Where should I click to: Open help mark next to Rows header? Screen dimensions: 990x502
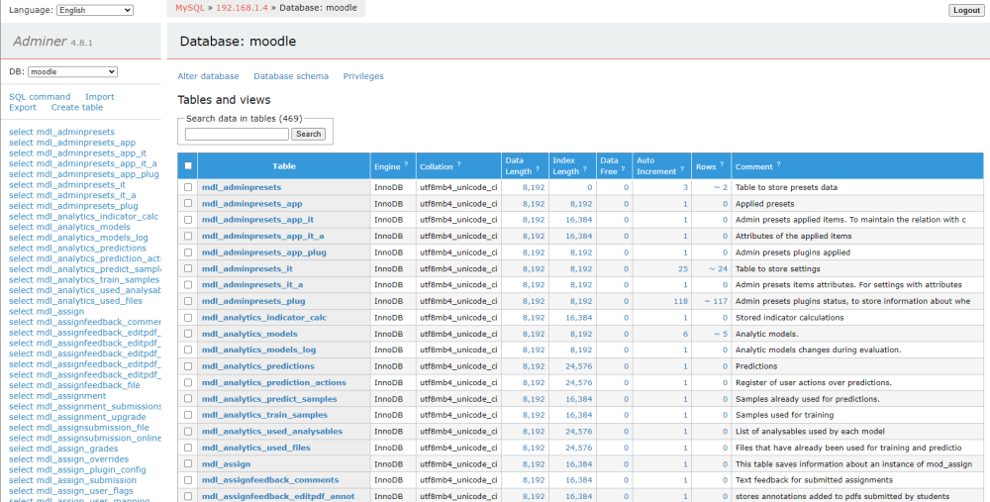722,164
